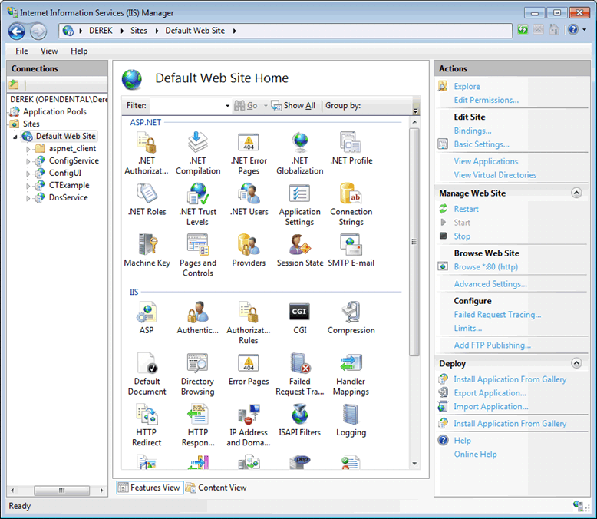
Task: Open the Filter dropdown arrow
Action: point(227,105)
